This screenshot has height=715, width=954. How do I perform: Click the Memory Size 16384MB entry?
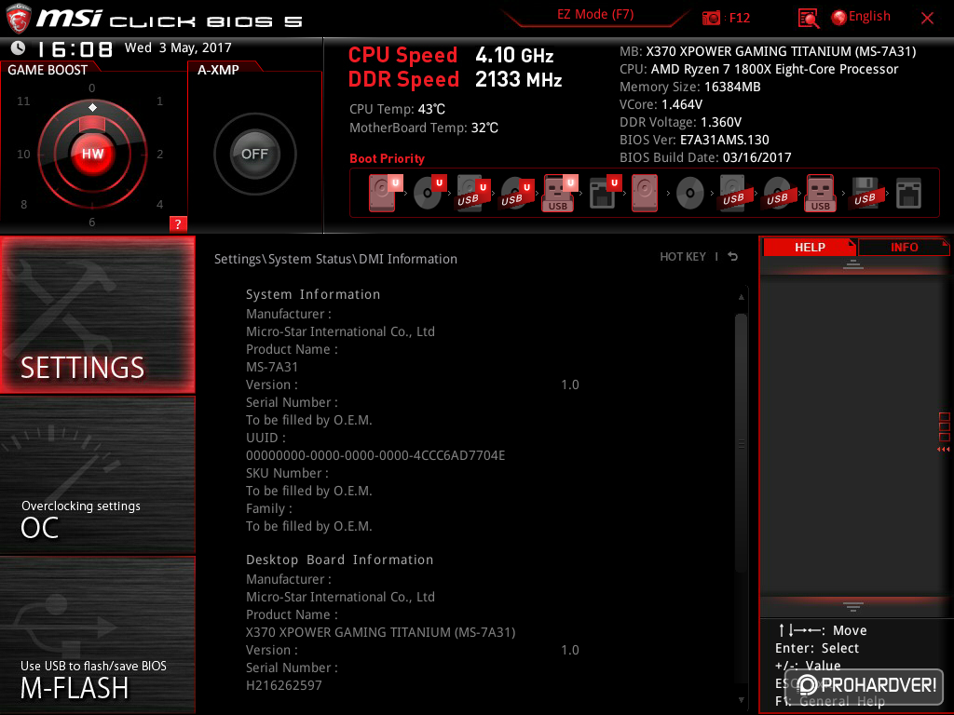[690, 87]
